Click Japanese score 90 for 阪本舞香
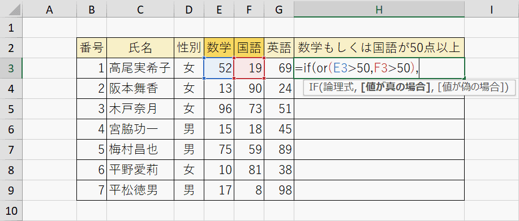The image size is (519, 221). [249, 89]
